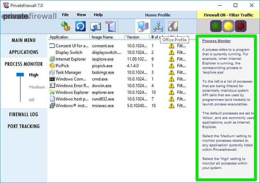Click the red Block Traffic light
The image size is (260, 183).
[x=240, y=26]
